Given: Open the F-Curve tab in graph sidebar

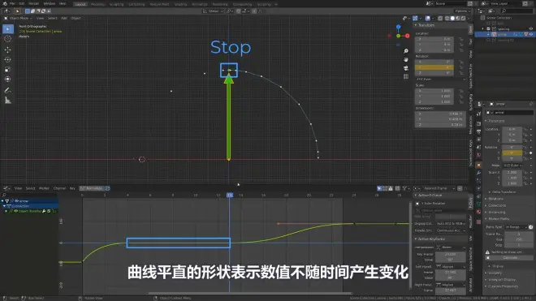Looking at the screenshot, I should coord(470,203).
